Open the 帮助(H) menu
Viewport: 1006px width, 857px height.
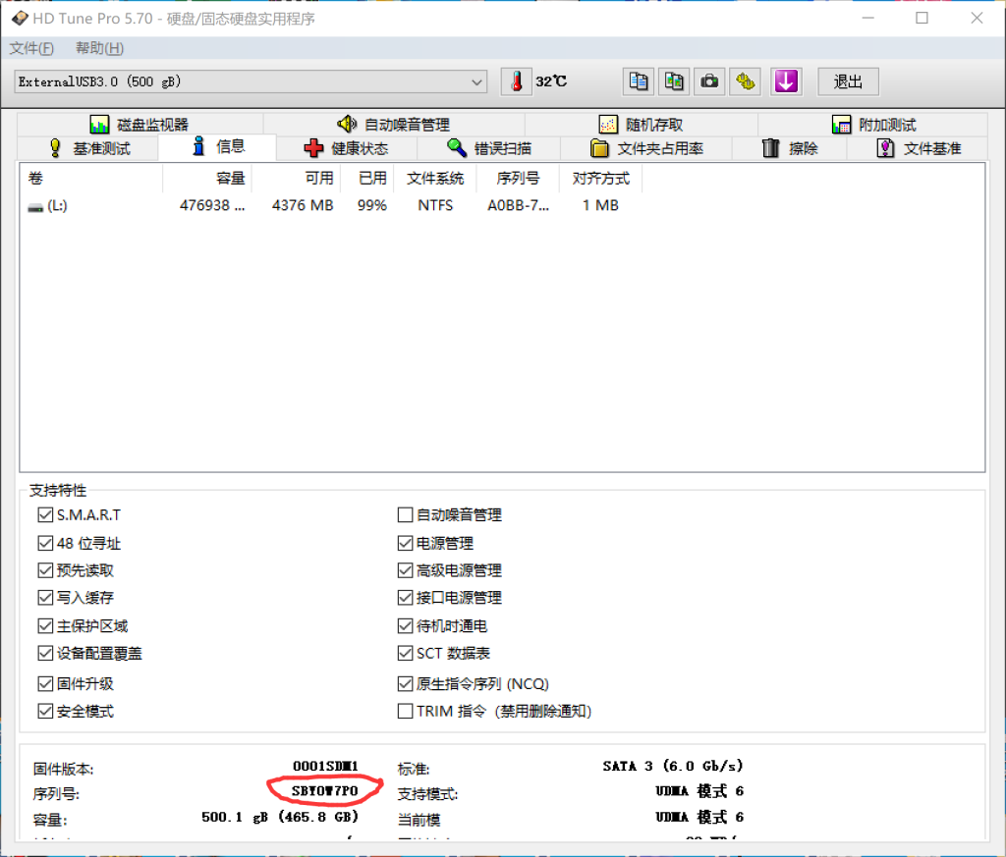click(x=99, y=48)
